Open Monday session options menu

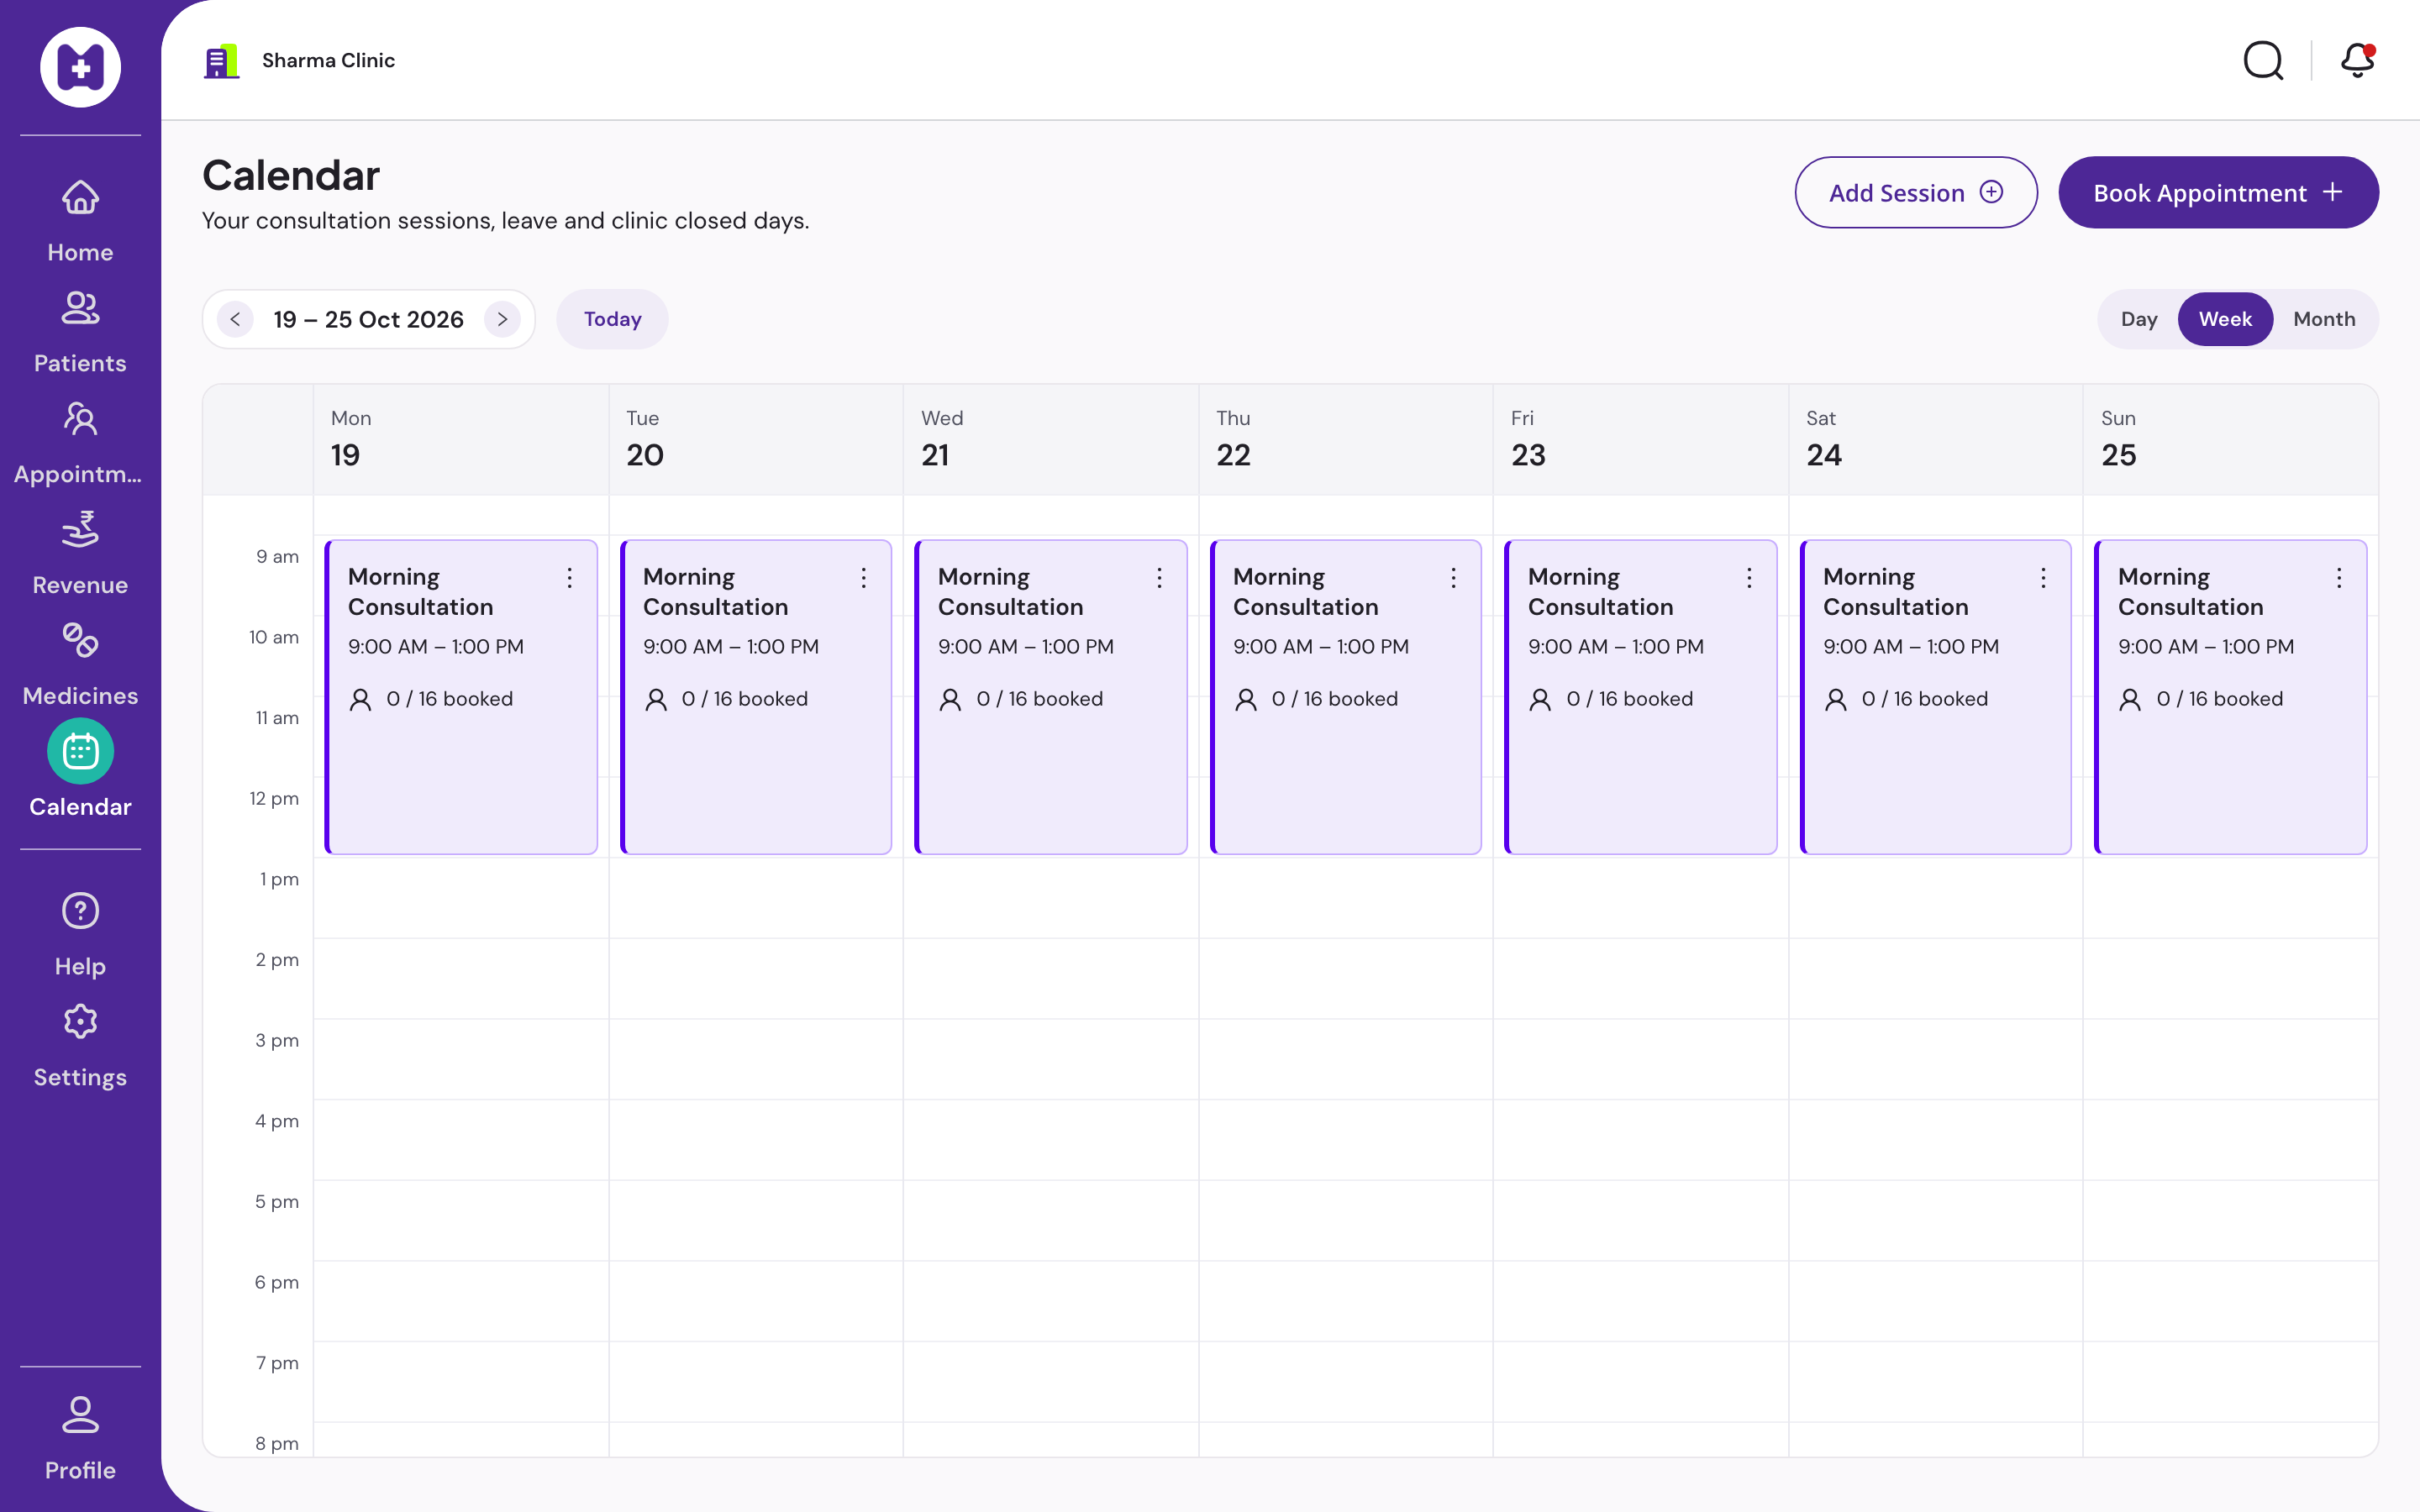point(569,577)
